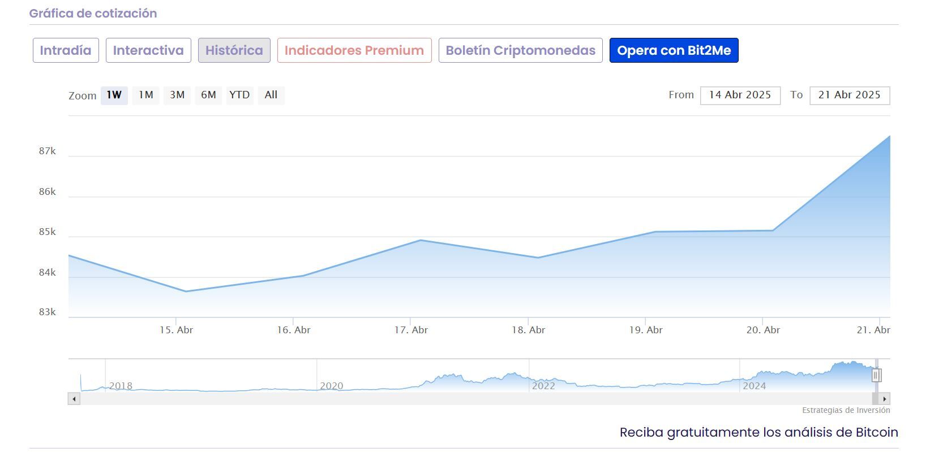Select the 1W zoom range
The height and width of the screenshot is (453, 926).
pyautogui.click(x=114, y=95)
